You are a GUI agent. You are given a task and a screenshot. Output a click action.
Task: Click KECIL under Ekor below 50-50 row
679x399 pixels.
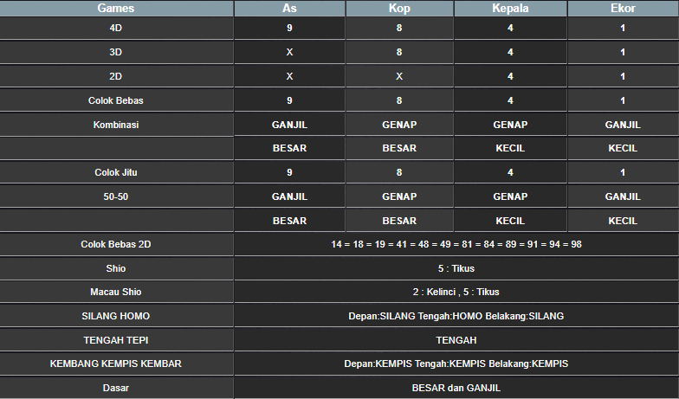coord(623,222)
